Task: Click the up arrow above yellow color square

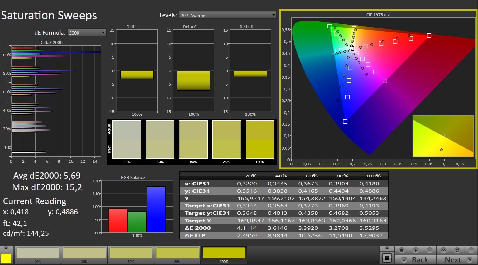Action: tap(6, 248)
